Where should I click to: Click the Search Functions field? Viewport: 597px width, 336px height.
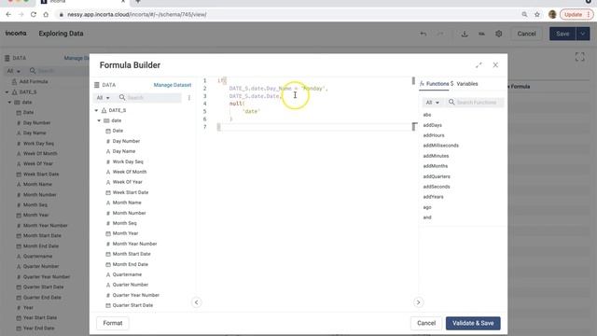tap(477, 103)
